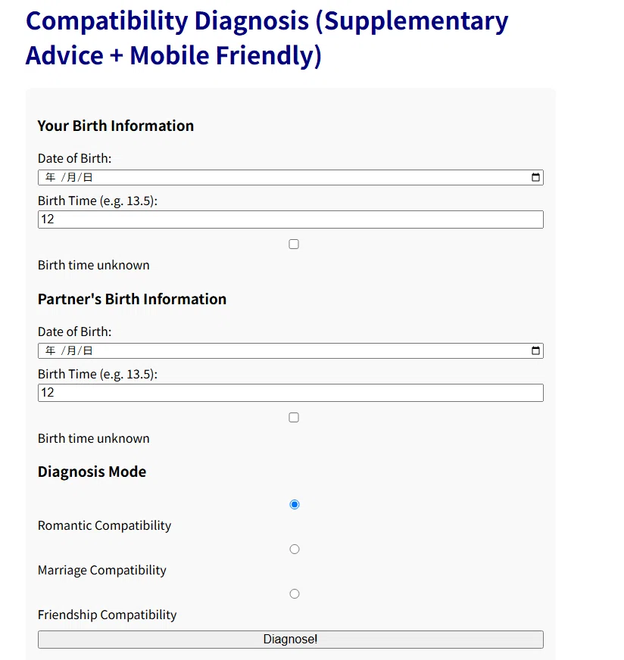Click the month segment of your birth date
Viewport: 624px width, 660px height.
(x=71, y=177)
